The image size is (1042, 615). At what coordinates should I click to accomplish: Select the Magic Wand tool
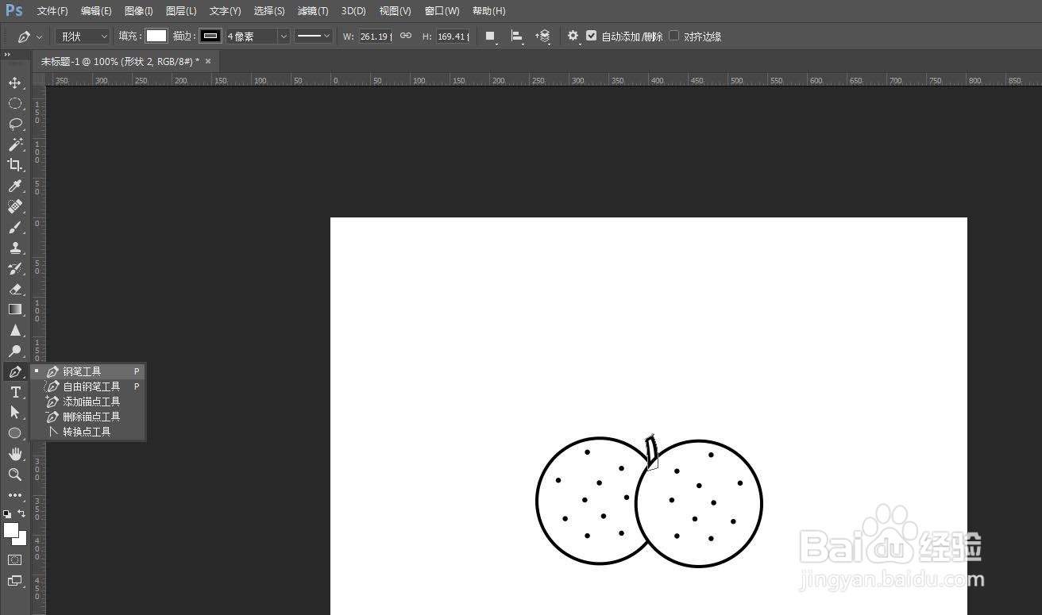[15, 144]
